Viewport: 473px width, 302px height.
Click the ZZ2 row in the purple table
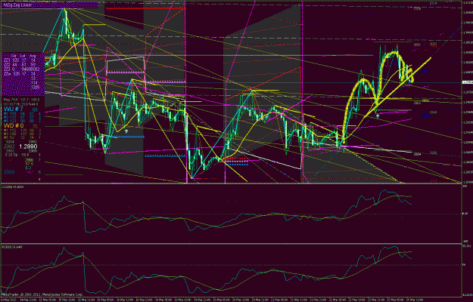20,64
